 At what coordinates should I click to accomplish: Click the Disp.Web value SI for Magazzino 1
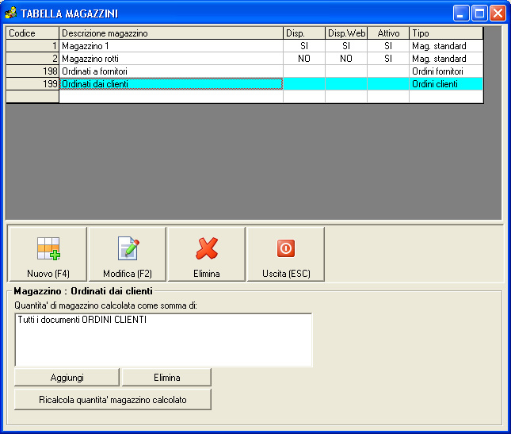pos(346,46)
